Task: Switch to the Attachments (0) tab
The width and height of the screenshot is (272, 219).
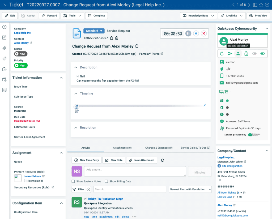Action: pos(122,148)
